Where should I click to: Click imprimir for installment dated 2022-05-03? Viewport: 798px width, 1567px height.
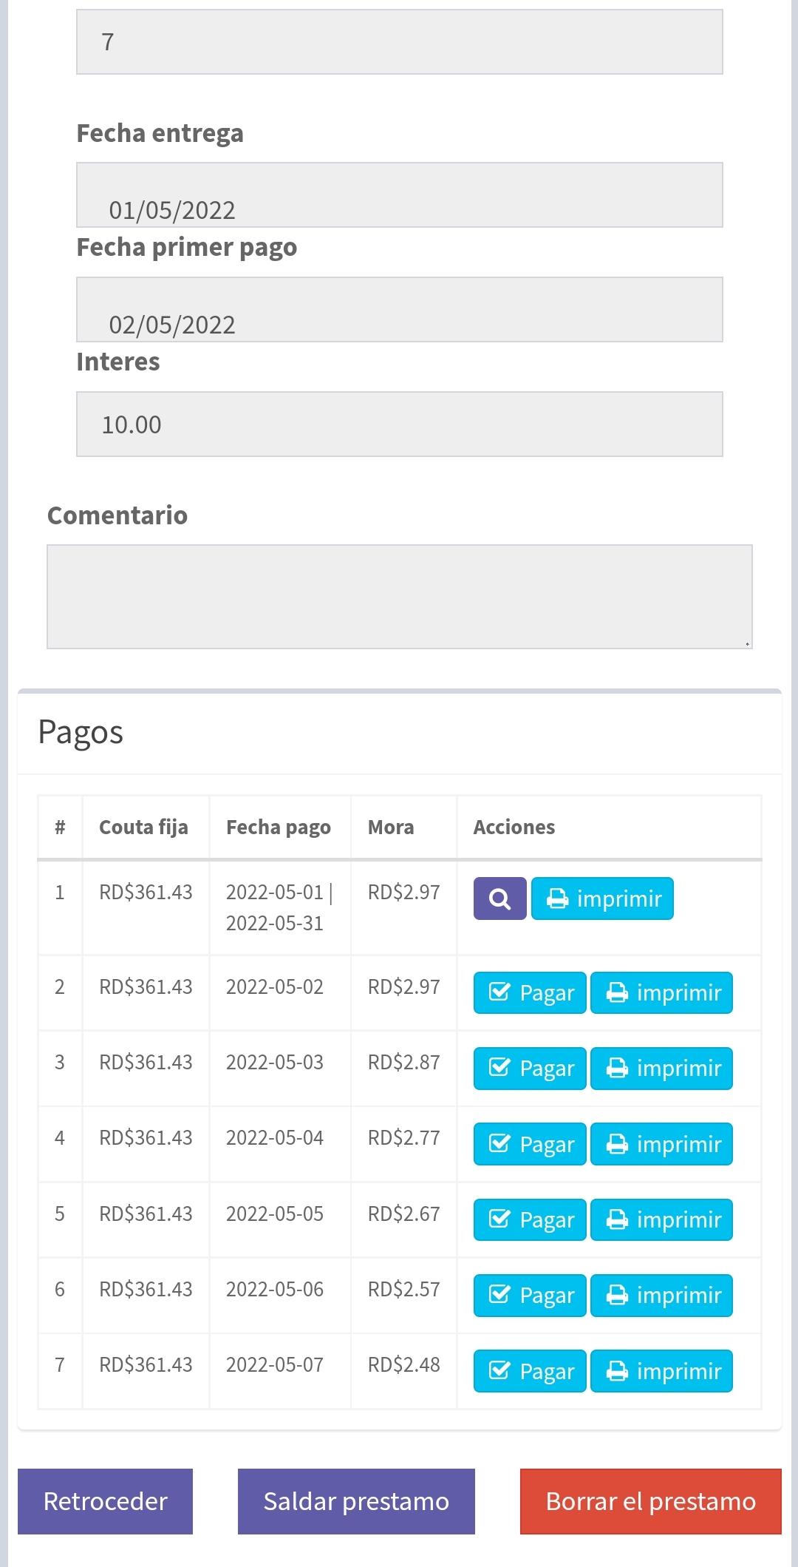coord(661,1069)
